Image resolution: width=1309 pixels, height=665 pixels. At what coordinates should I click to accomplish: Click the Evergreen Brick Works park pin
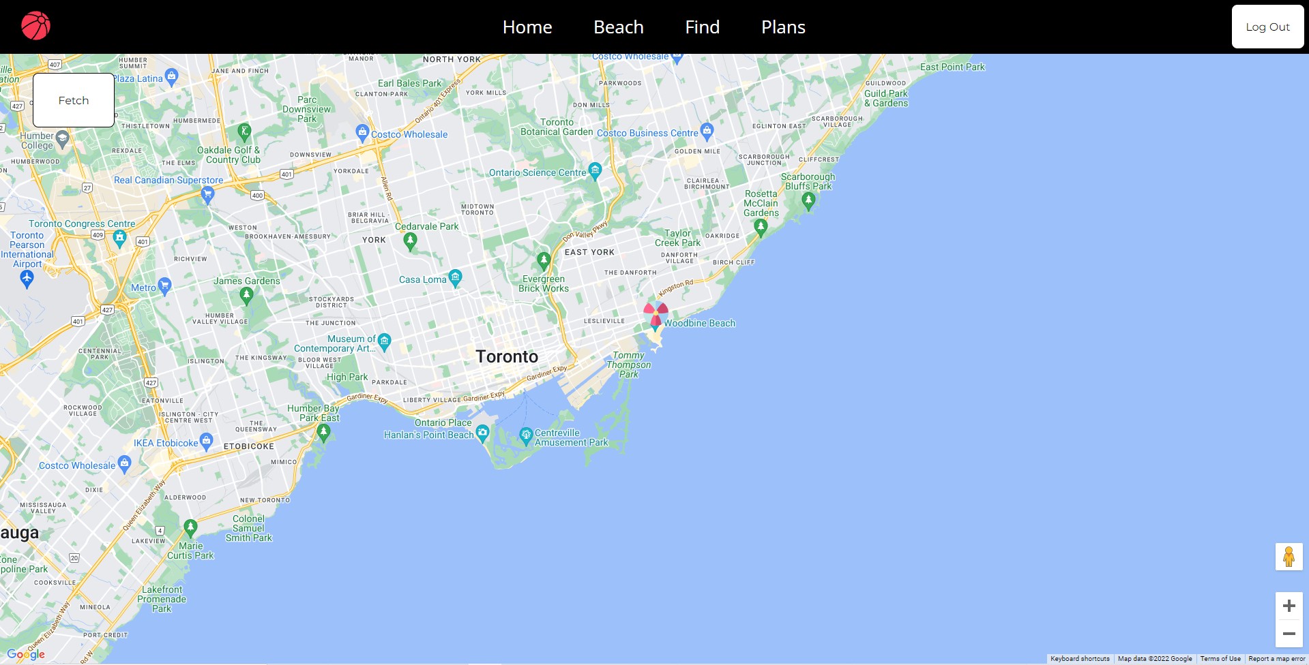click(544, 260)
